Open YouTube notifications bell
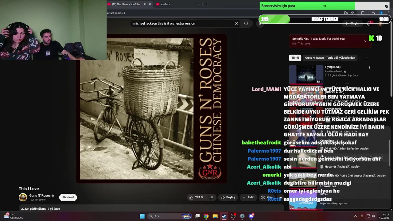The height and width of the screenshot is (221, 393). point(369,24)
